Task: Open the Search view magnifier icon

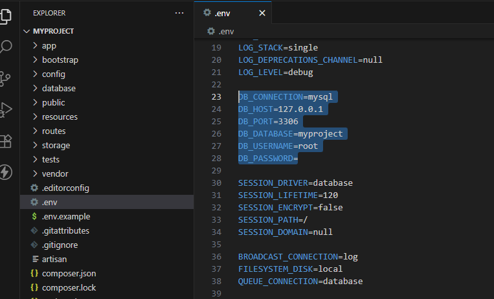Action: (6, 47)
